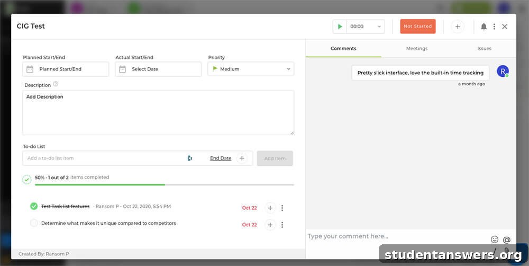
Task: Check off Determine what makes it unique item
Action: [x=34, y=223]
